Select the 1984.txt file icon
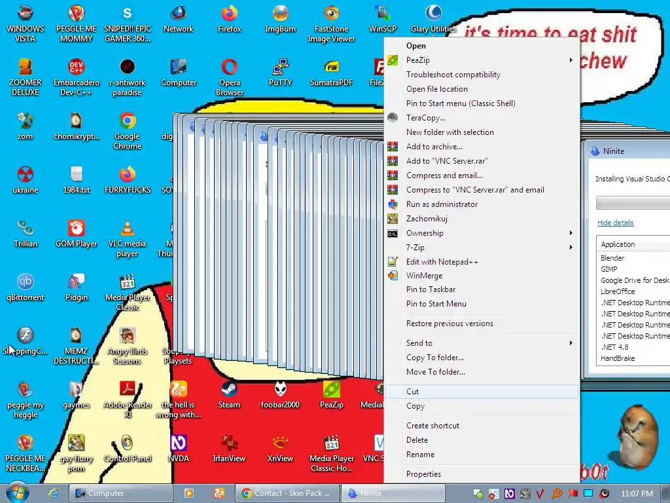Screen dimensions: 670x503 (x=76, y=181)
